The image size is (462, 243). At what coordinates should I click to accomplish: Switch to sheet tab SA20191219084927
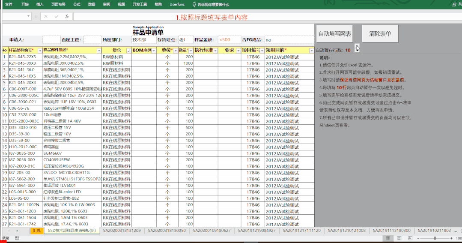click(256, 231)
